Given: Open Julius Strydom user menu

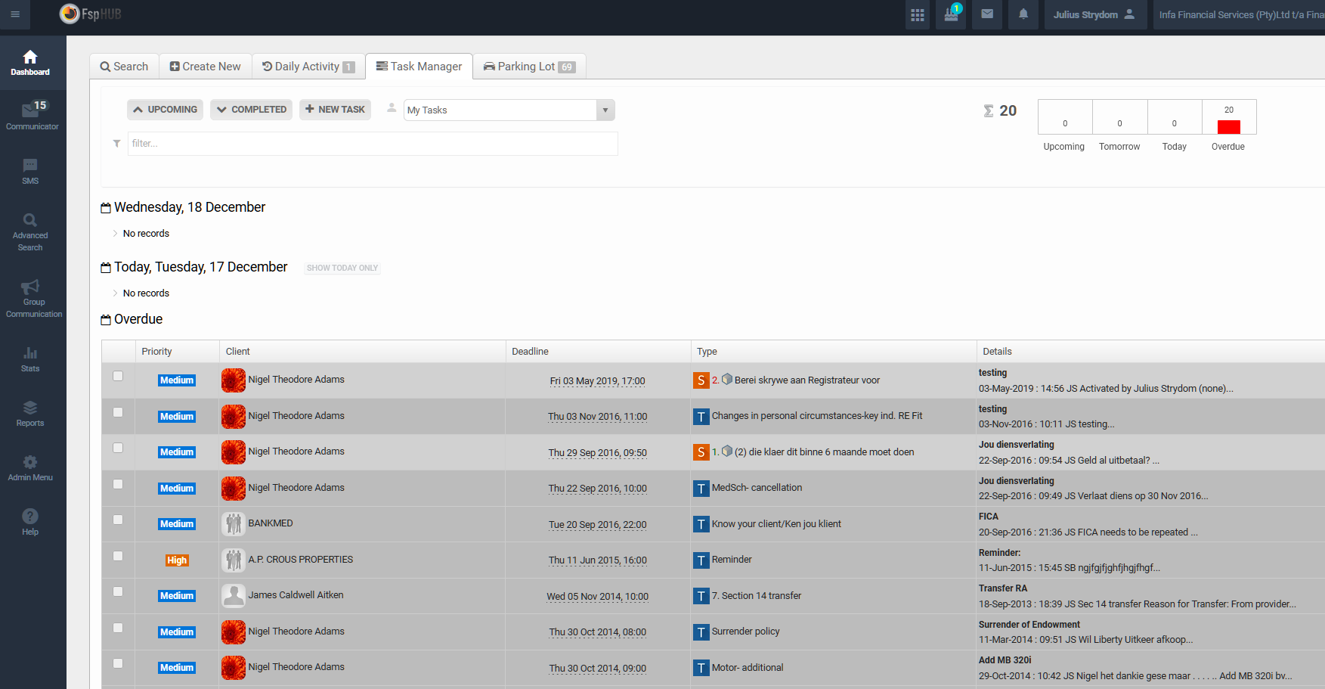Looking at the screenshot, I should [1094, 14].
